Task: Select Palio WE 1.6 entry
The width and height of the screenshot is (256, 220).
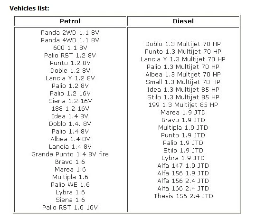Action: click(x=70, y=184)
